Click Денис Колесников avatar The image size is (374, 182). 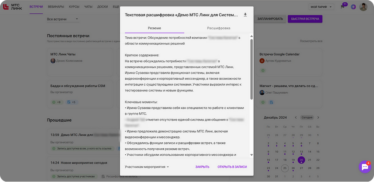coord(53,61)
